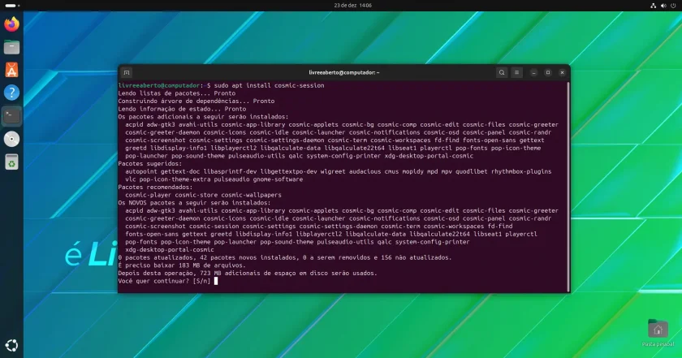
Task: Open network status icon in top bar
Action: (x=653, y=6)
